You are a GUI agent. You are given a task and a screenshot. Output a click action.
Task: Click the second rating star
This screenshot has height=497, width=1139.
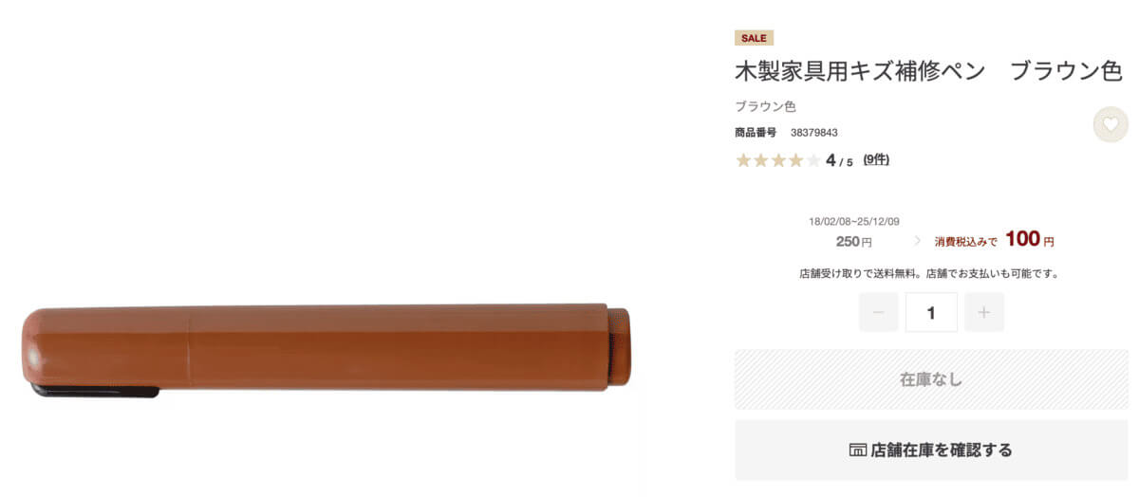(x=761, y=160)
